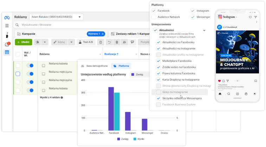Check the Audience Network platform checkbox
This screenshot has width=266, height=147.
pyautogui.click(x=154, y=17)
